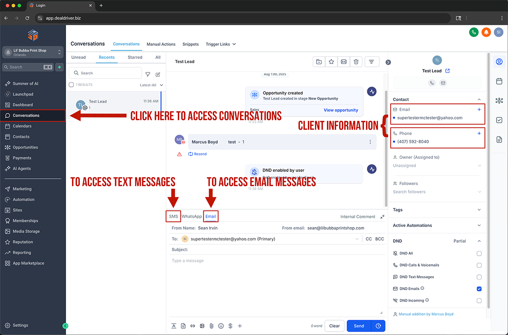Open the emoji picker
The width and height of the screenshot is (508, 335).
click(x=221, y=326)
